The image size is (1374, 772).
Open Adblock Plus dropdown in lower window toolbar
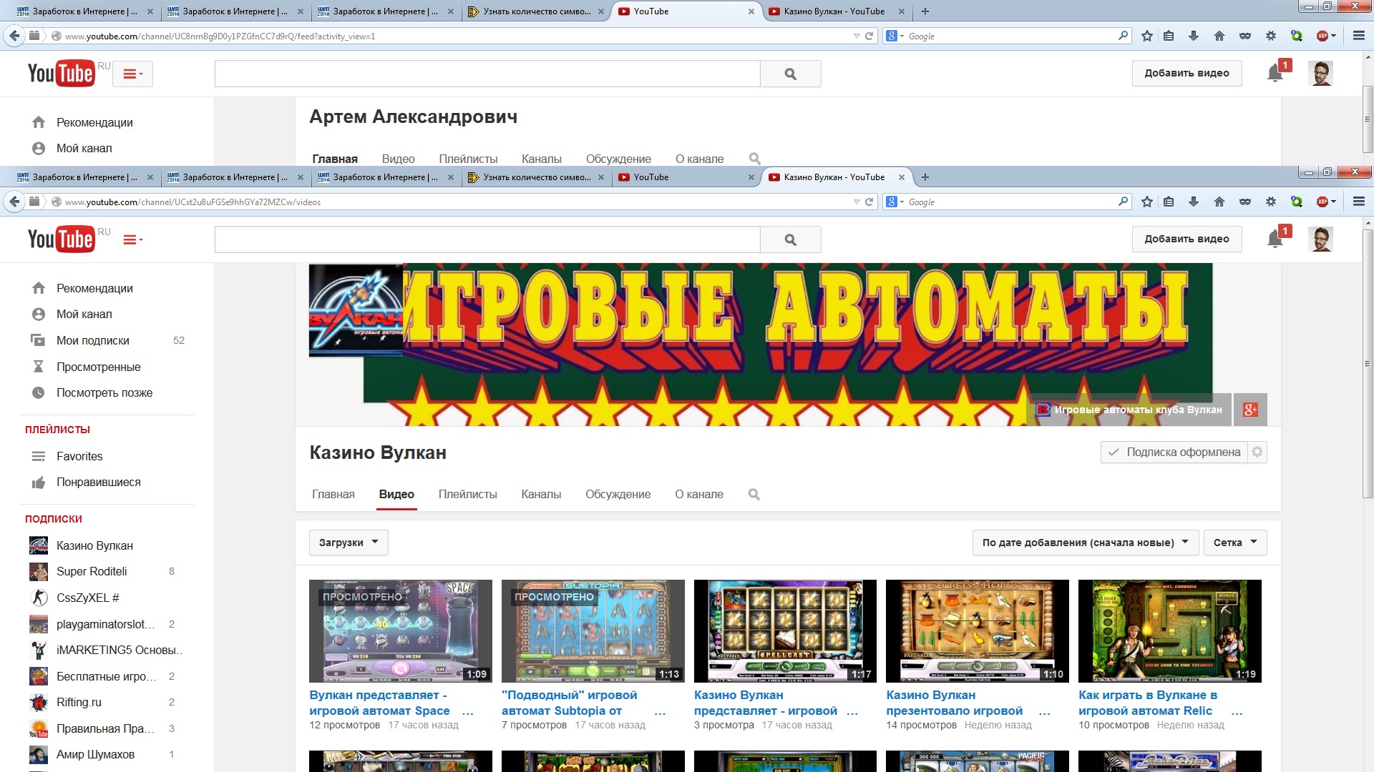[1327, 202]
